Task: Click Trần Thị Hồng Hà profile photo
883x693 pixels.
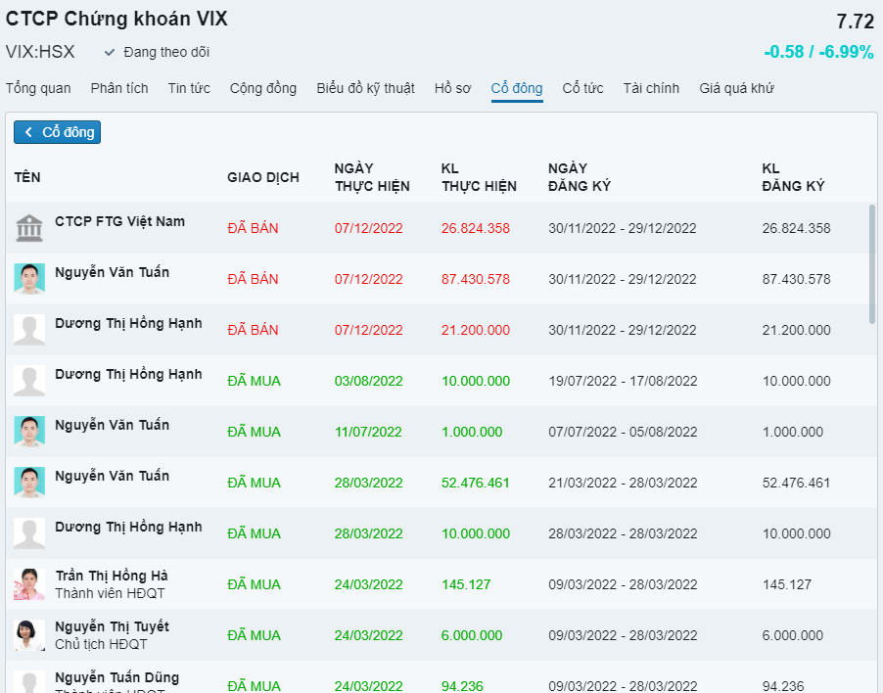Action: click(x=29, y=584)
